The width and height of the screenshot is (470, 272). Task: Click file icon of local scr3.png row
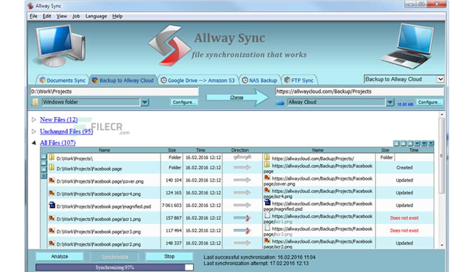52,230
